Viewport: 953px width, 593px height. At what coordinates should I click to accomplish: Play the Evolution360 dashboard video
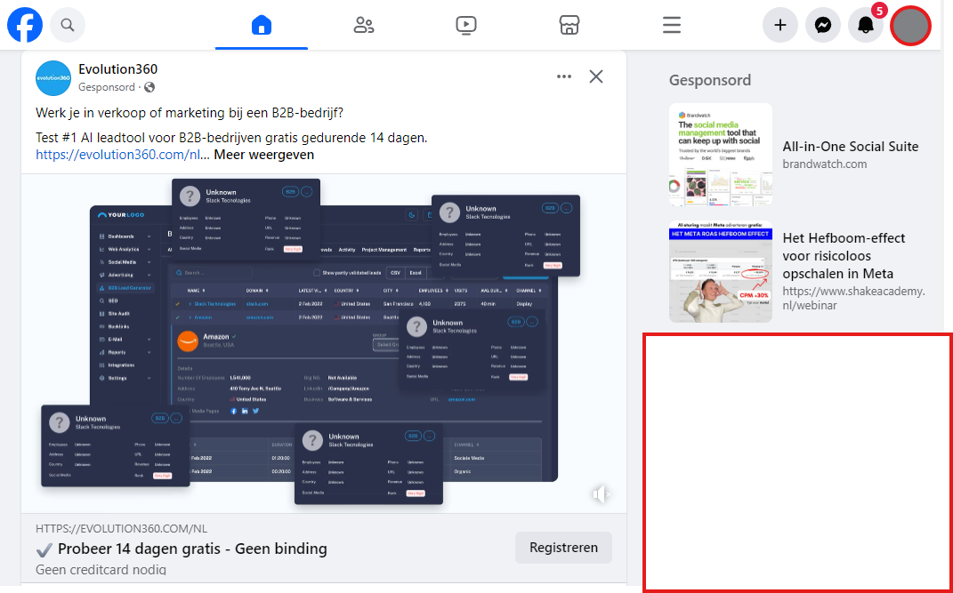tap(323, 343)
